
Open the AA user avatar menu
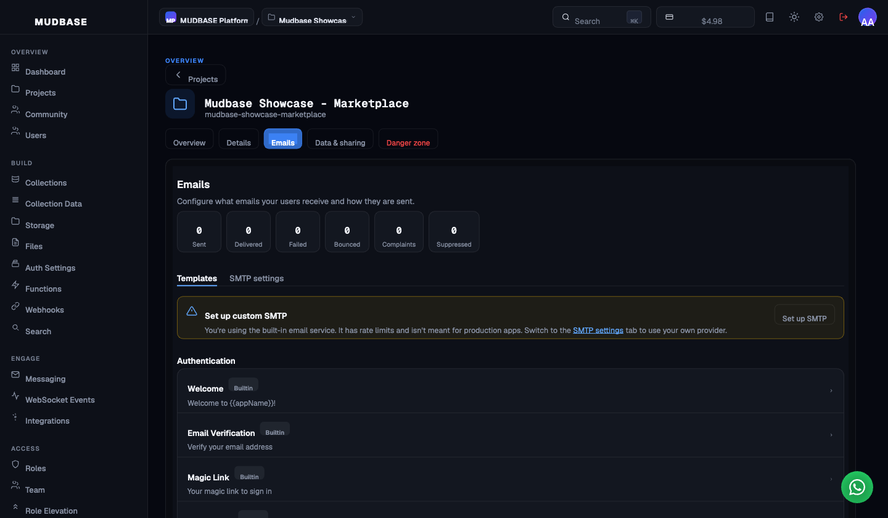tap(868, 17)
